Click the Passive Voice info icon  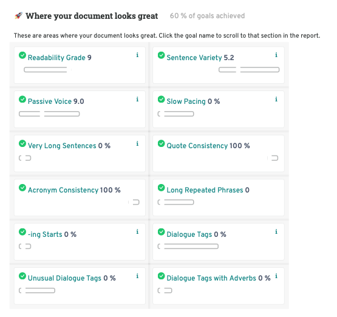[137, 100]
